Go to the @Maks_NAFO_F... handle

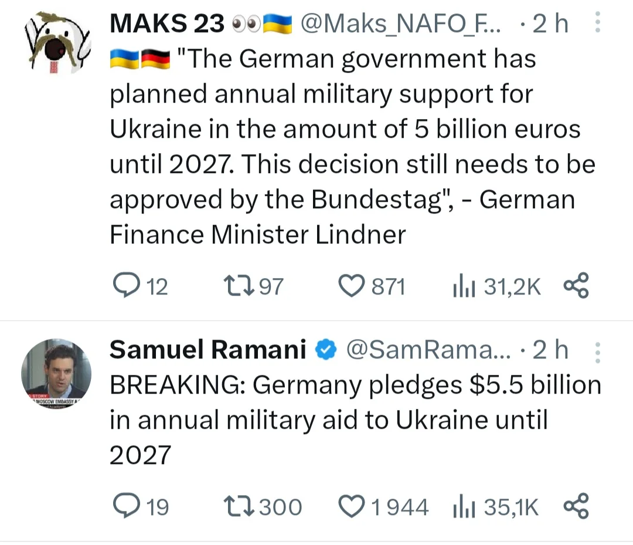click(400, 23)
